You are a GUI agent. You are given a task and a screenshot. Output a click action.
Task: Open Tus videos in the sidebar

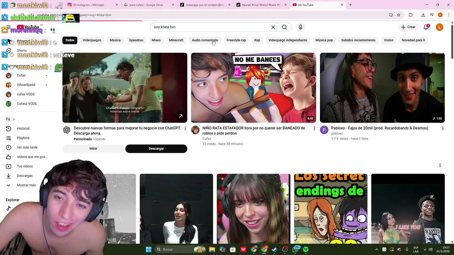[25, 166]
